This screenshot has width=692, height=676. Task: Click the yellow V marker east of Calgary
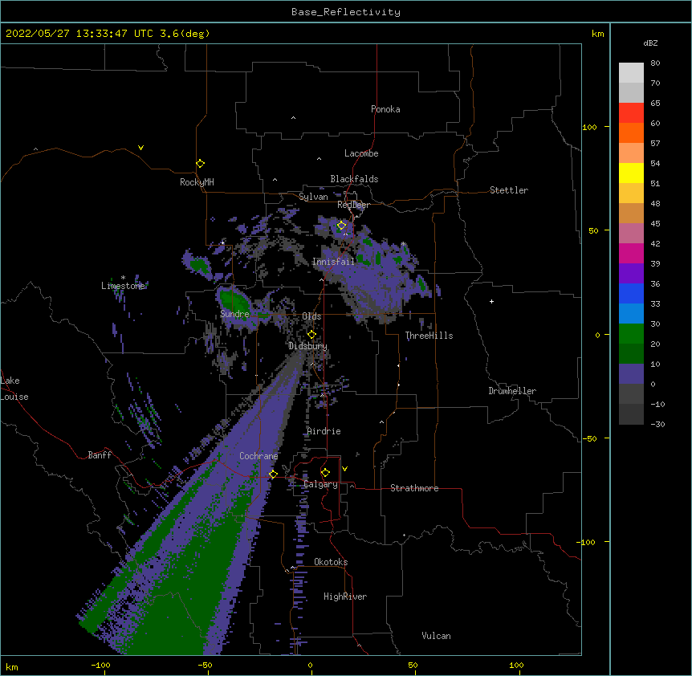[344, 469]
